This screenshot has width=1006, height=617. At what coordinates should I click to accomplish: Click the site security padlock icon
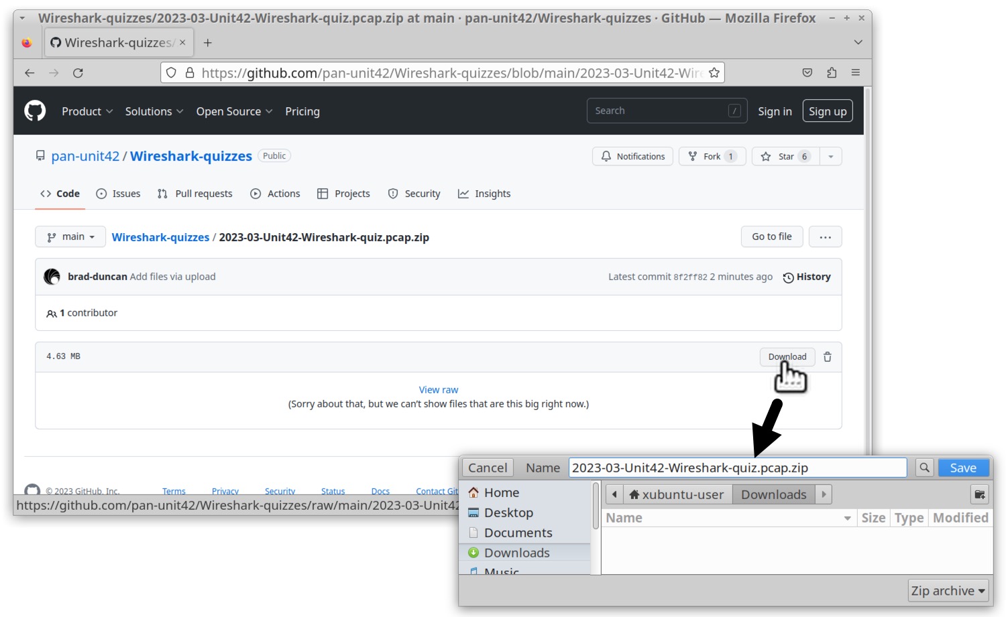[190, 72]
